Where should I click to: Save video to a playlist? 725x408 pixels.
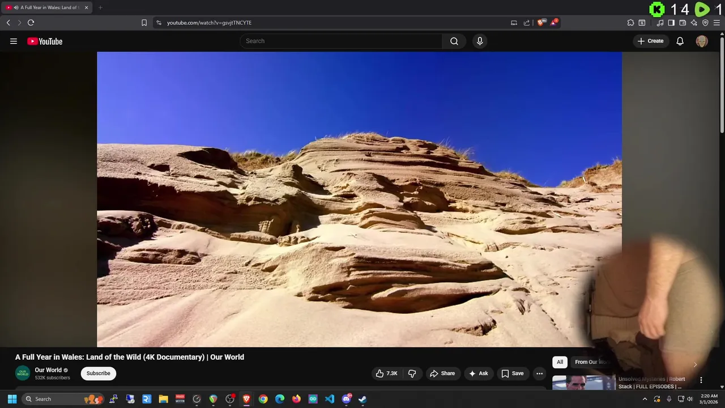pos(513,373)
